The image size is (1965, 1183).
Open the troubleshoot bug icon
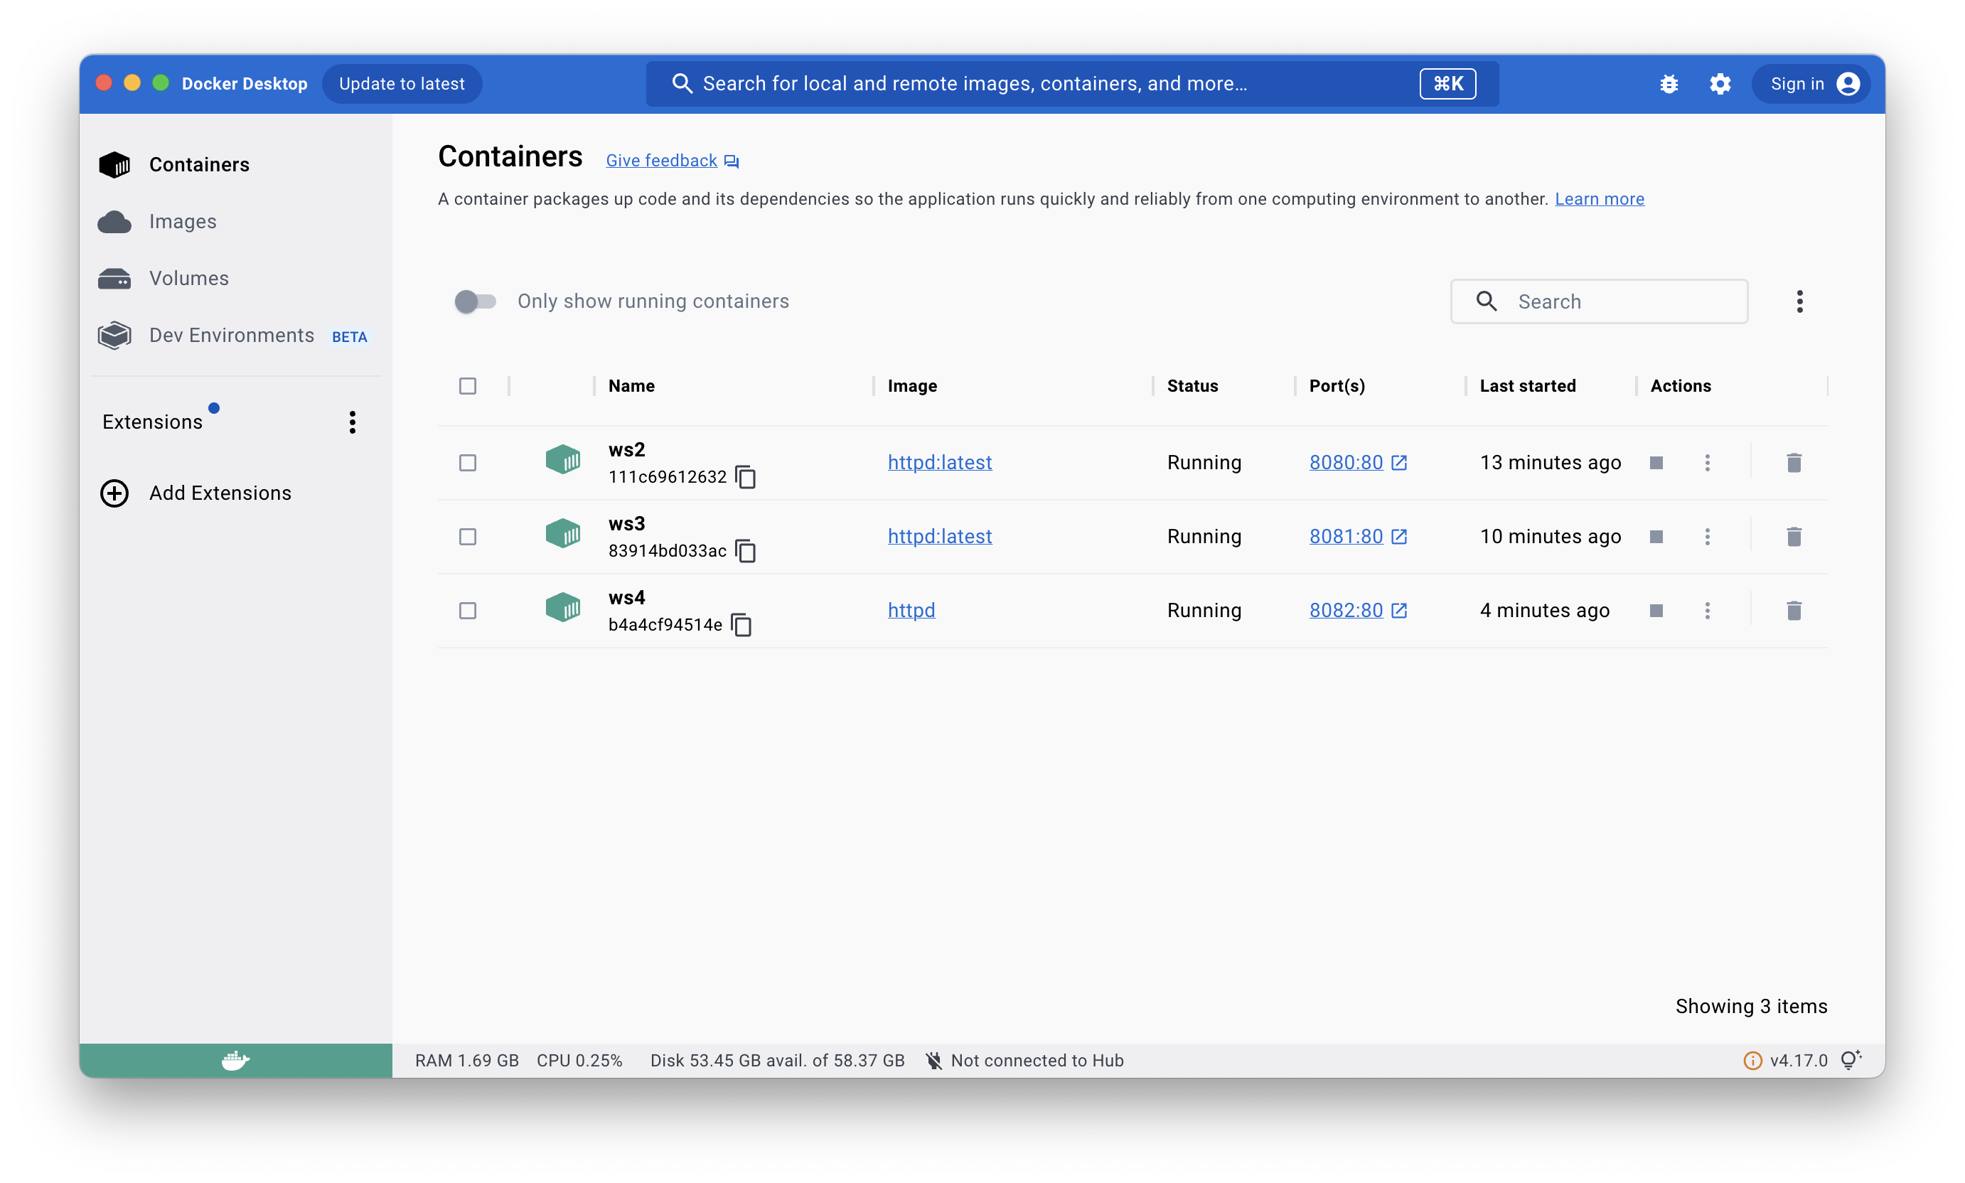point(1669,84)
